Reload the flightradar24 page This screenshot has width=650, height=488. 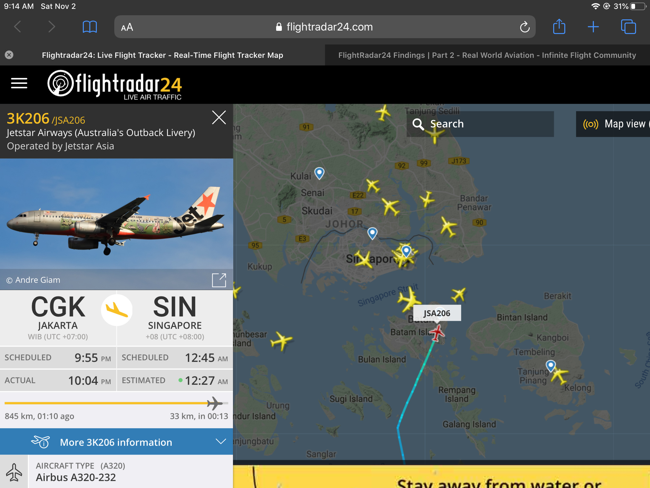[525, 27]
